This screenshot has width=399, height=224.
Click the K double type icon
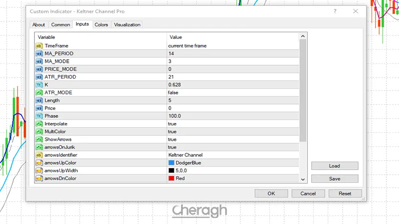coord(39,85)
